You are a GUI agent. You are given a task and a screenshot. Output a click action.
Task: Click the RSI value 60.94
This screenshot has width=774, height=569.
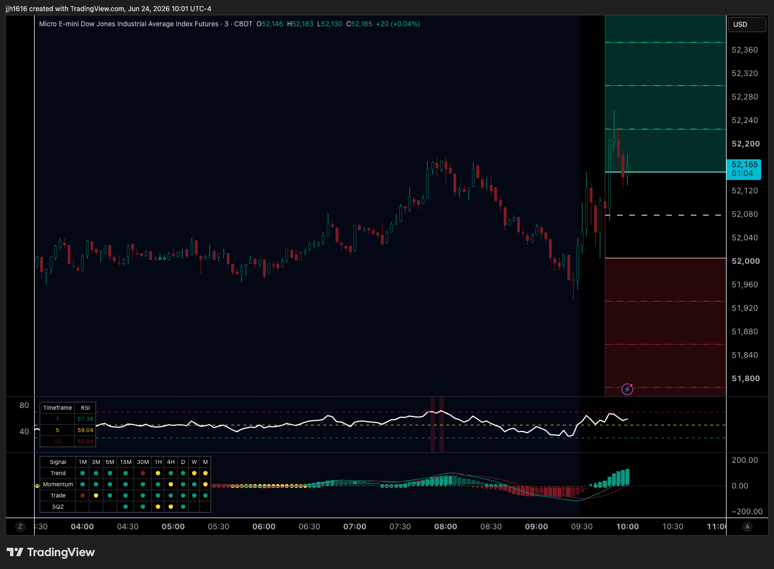pos(85,442)
